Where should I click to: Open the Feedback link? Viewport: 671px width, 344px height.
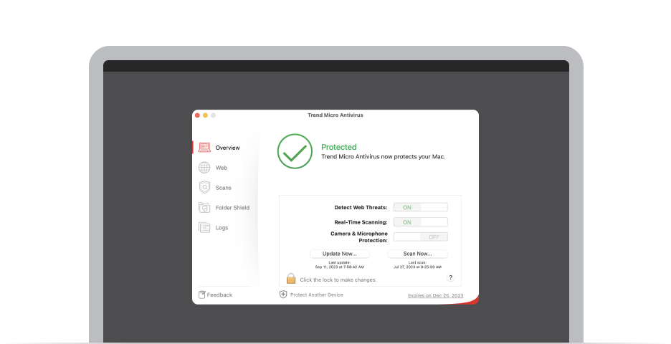tap(219, 295)
